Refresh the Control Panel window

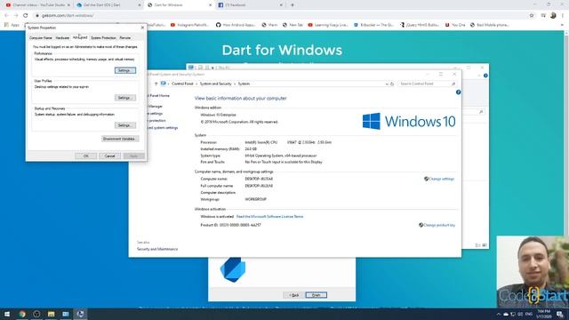(x=392, y=84)
